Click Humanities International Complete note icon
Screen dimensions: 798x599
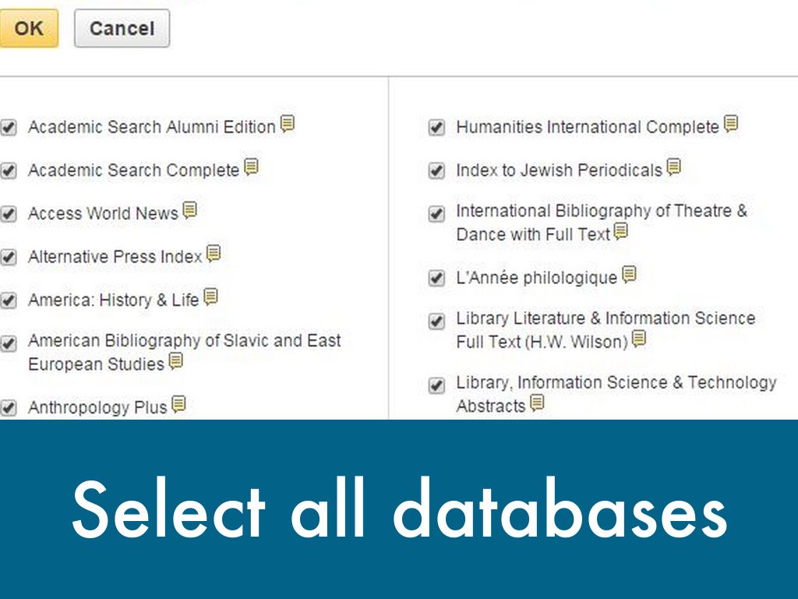[730, 124]
